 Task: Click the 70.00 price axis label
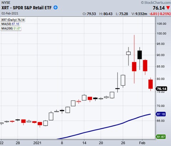[x=161, y=106]
